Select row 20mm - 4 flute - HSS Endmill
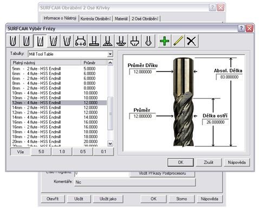This screenshot has height=209, width=259. (59, 141)
